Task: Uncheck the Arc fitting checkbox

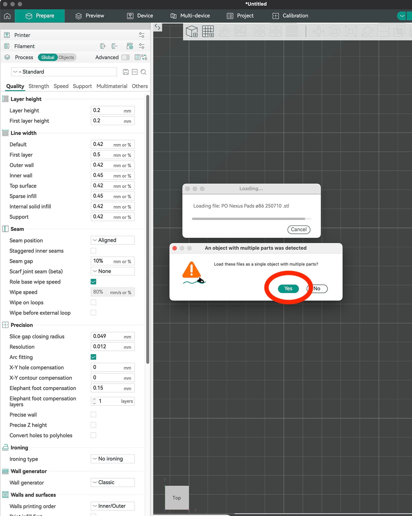Action: pos(93,357)
